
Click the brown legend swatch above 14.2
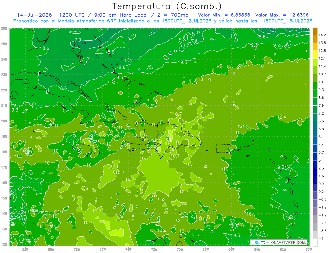315,31
